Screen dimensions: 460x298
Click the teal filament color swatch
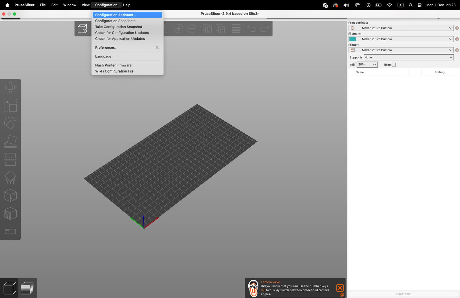[x=353, y=39]
